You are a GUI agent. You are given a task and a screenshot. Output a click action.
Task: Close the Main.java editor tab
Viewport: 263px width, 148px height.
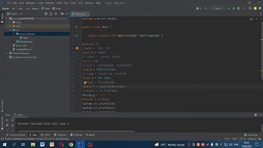(x=88, y=14)
